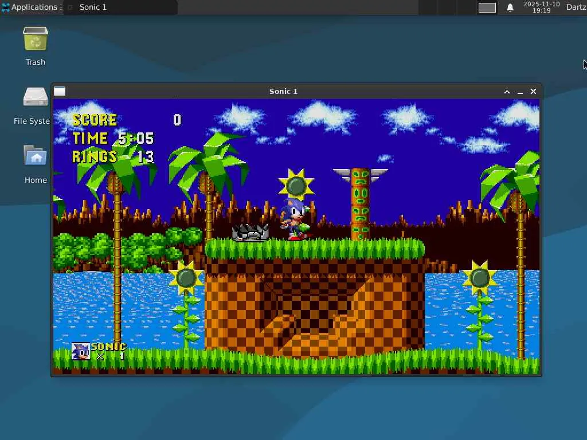Click the winged totem pole
The width and height of the screenshot is (587, 440).
361,204
